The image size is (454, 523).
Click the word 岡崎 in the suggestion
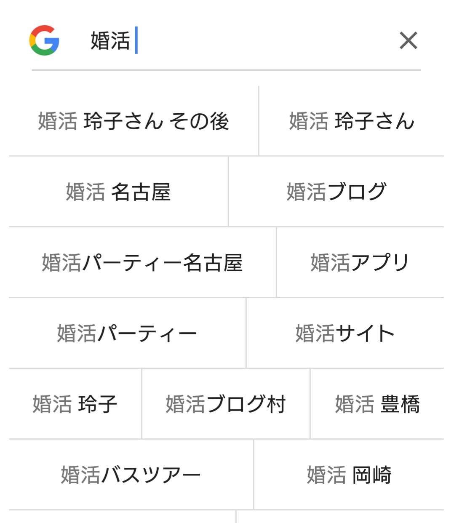pos(372,475)
